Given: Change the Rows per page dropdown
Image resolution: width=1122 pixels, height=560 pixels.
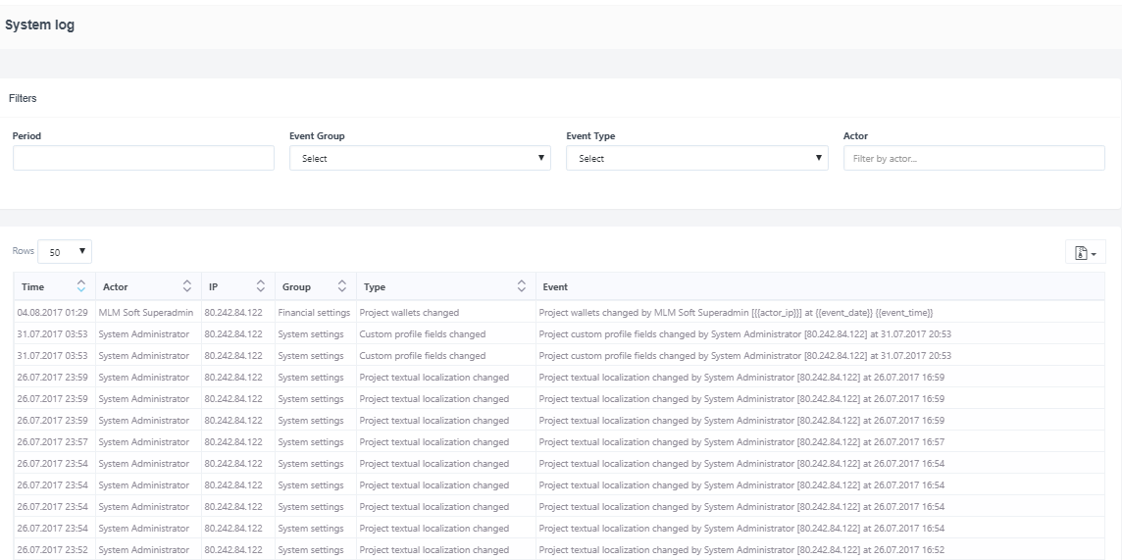Looking at the screenshot, I should point(65,252).
